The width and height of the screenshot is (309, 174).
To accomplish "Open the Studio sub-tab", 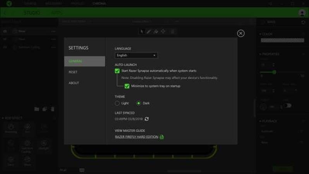I will [x=32, y=13].
